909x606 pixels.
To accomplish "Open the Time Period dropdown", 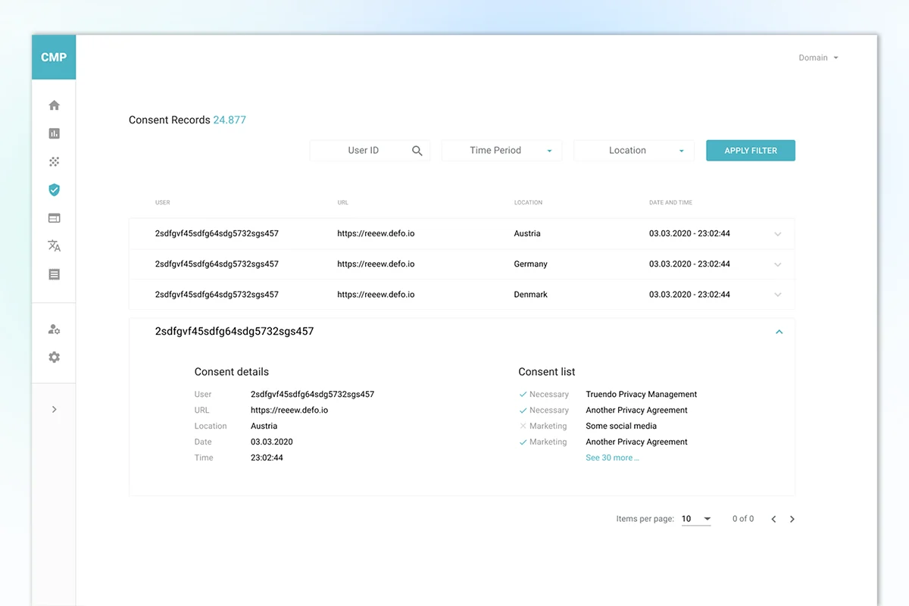I will [501, 151].
